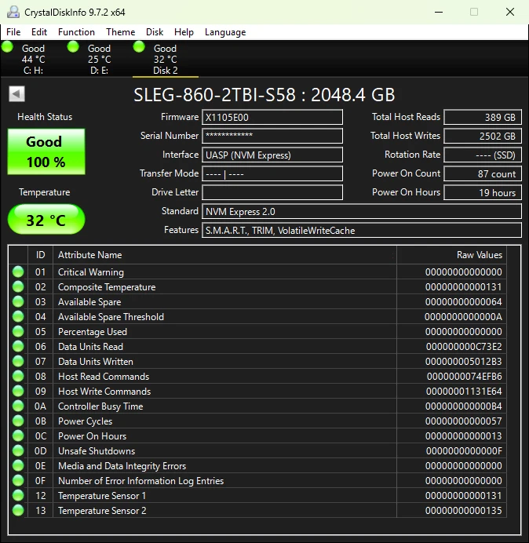
Task: Click status icon of Percentage Used row
Action: (18, 331)
